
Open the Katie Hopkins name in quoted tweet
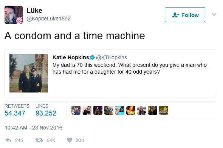coord(71,57)
